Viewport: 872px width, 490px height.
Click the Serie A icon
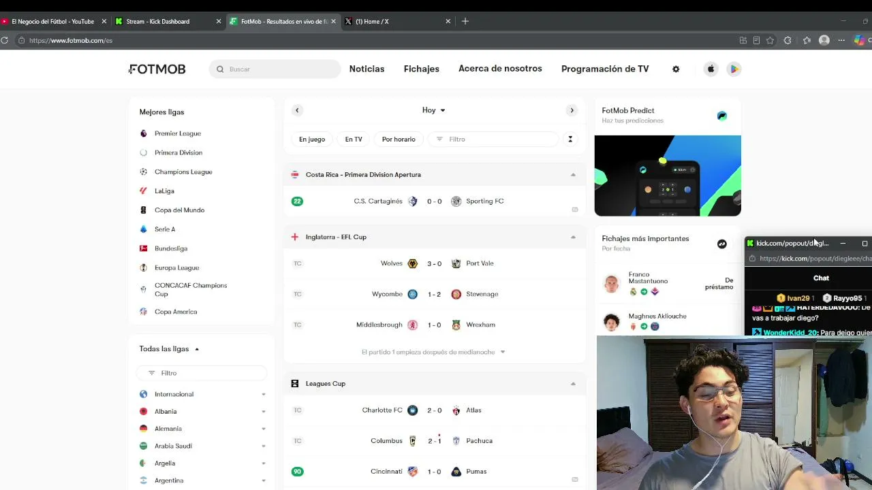tap(143, 229)
